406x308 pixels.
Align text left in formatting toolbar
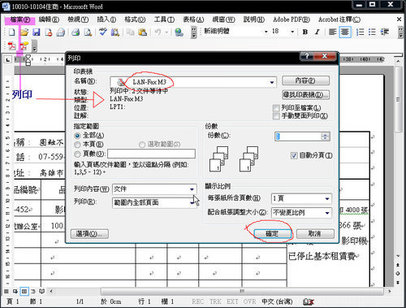coord(332,32)
